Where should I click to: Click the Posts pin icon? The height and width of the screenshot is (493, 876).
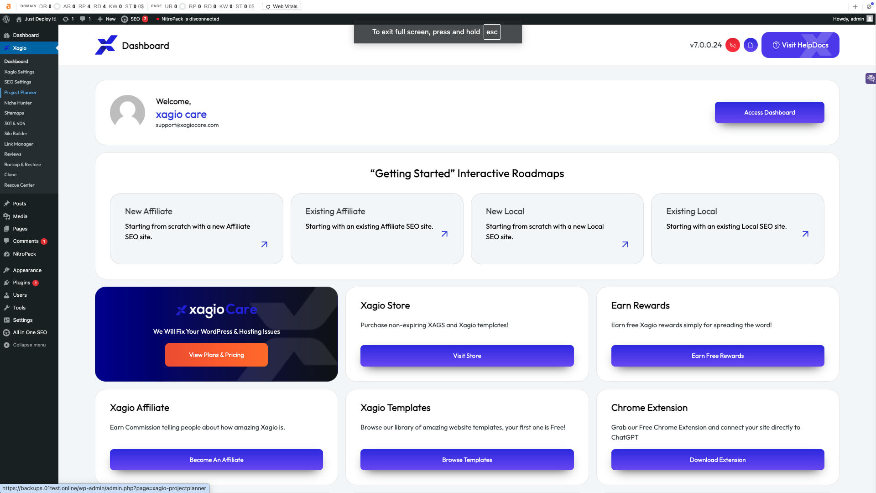pos(7,204)
